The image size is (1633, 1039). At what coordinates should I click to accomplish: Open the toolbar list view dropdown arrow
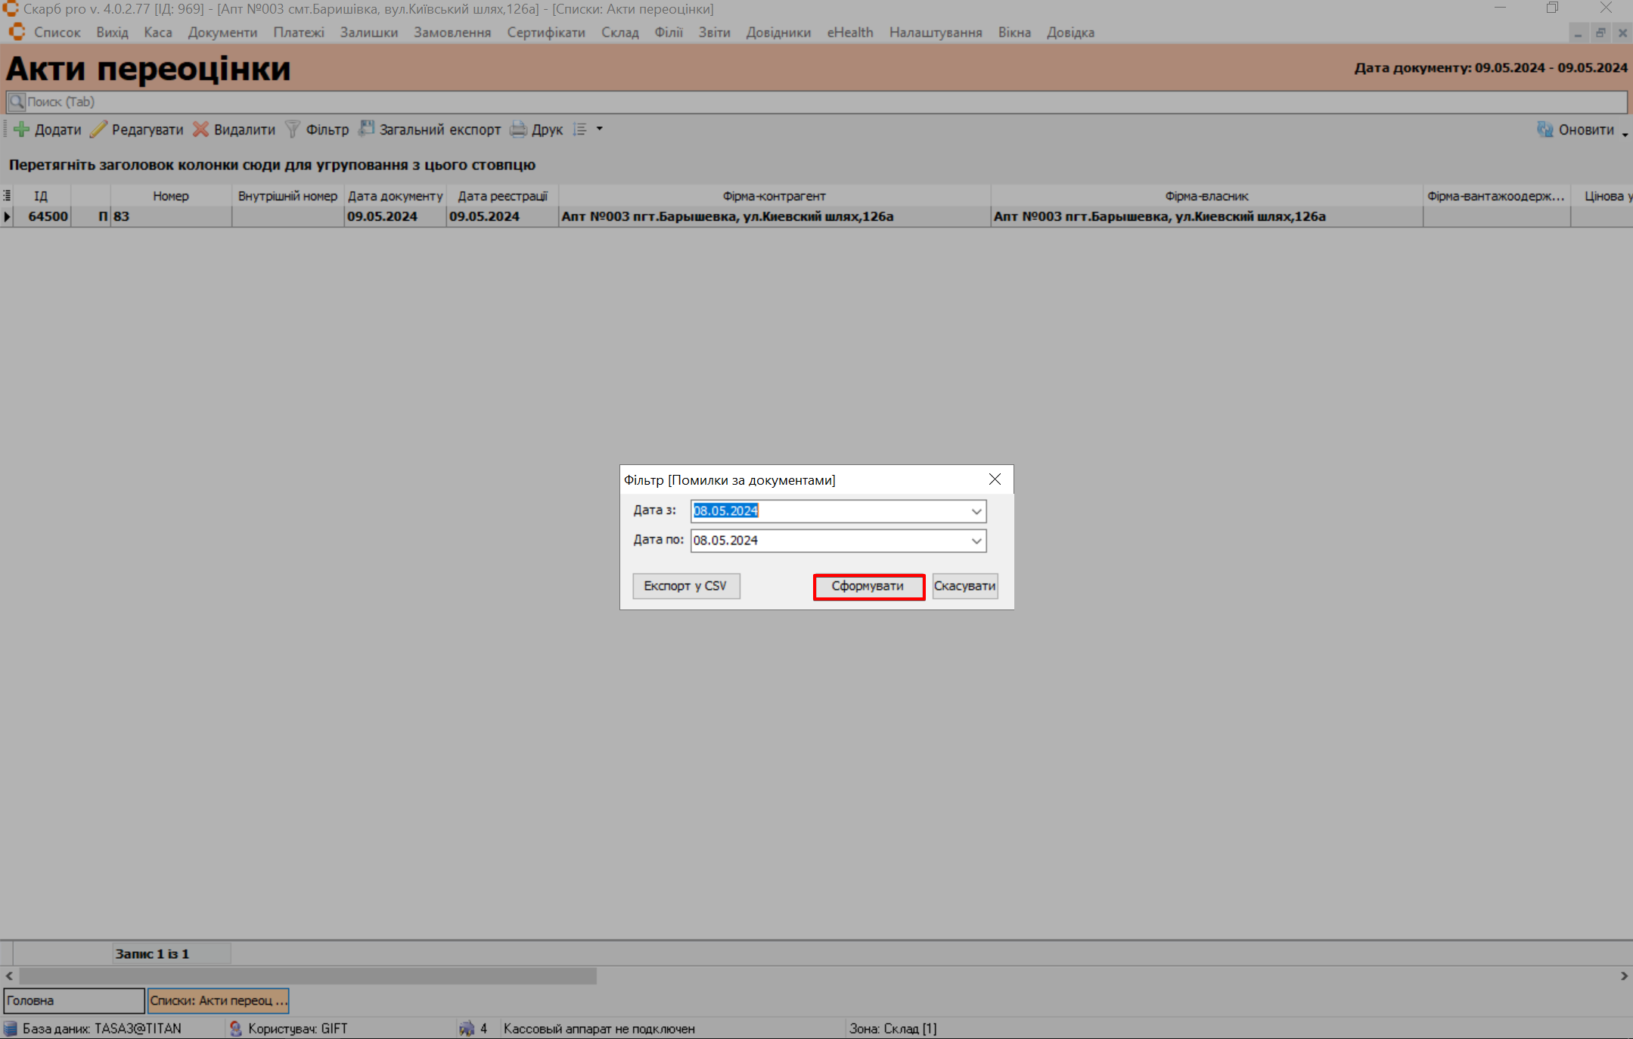[600, 129]
